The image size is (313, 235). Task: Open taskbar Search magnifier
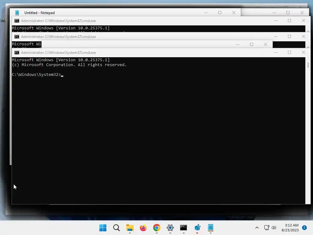pos(116,228)
